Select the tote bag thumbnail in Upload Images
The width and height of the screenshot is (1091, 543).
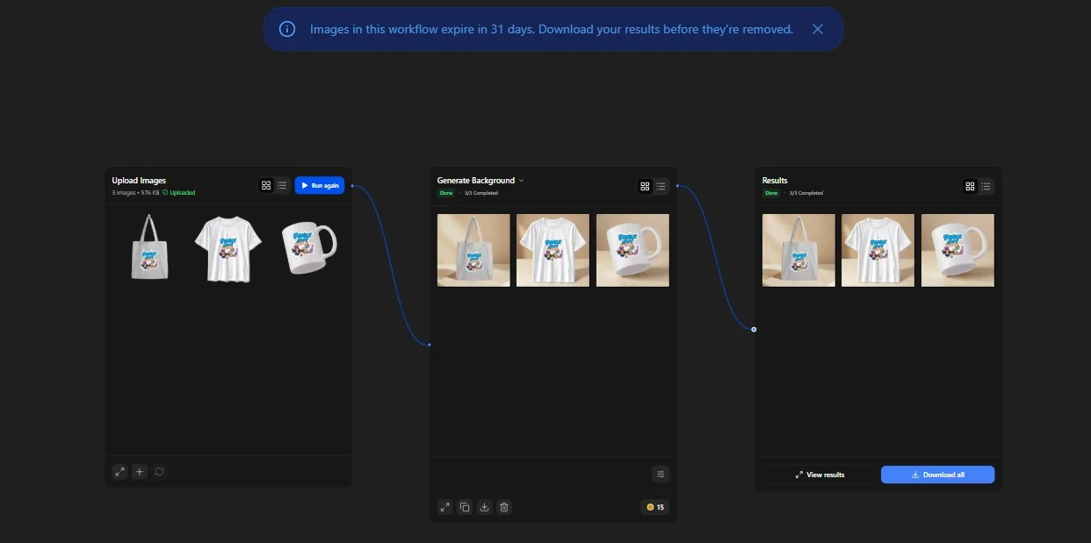click(149, 247)
